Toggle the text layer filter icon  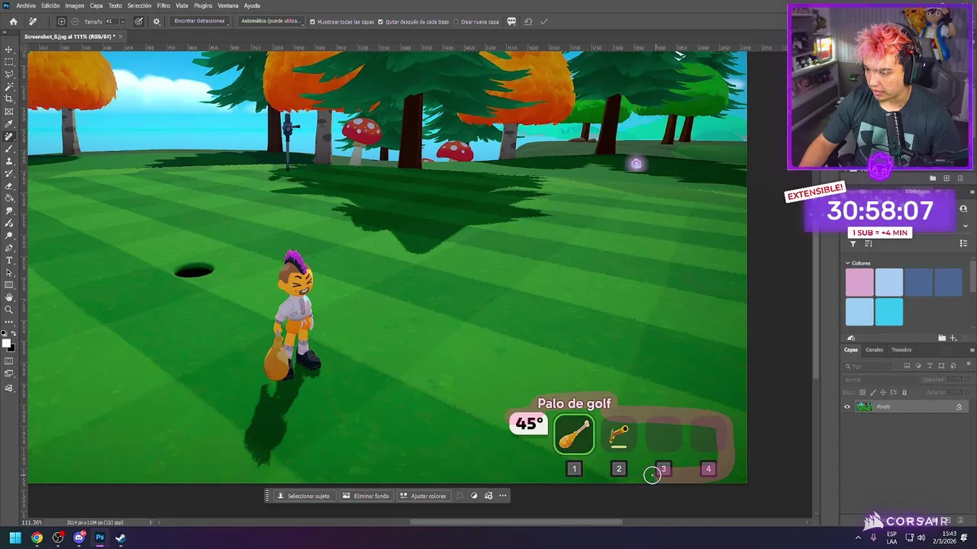[930, 366]
